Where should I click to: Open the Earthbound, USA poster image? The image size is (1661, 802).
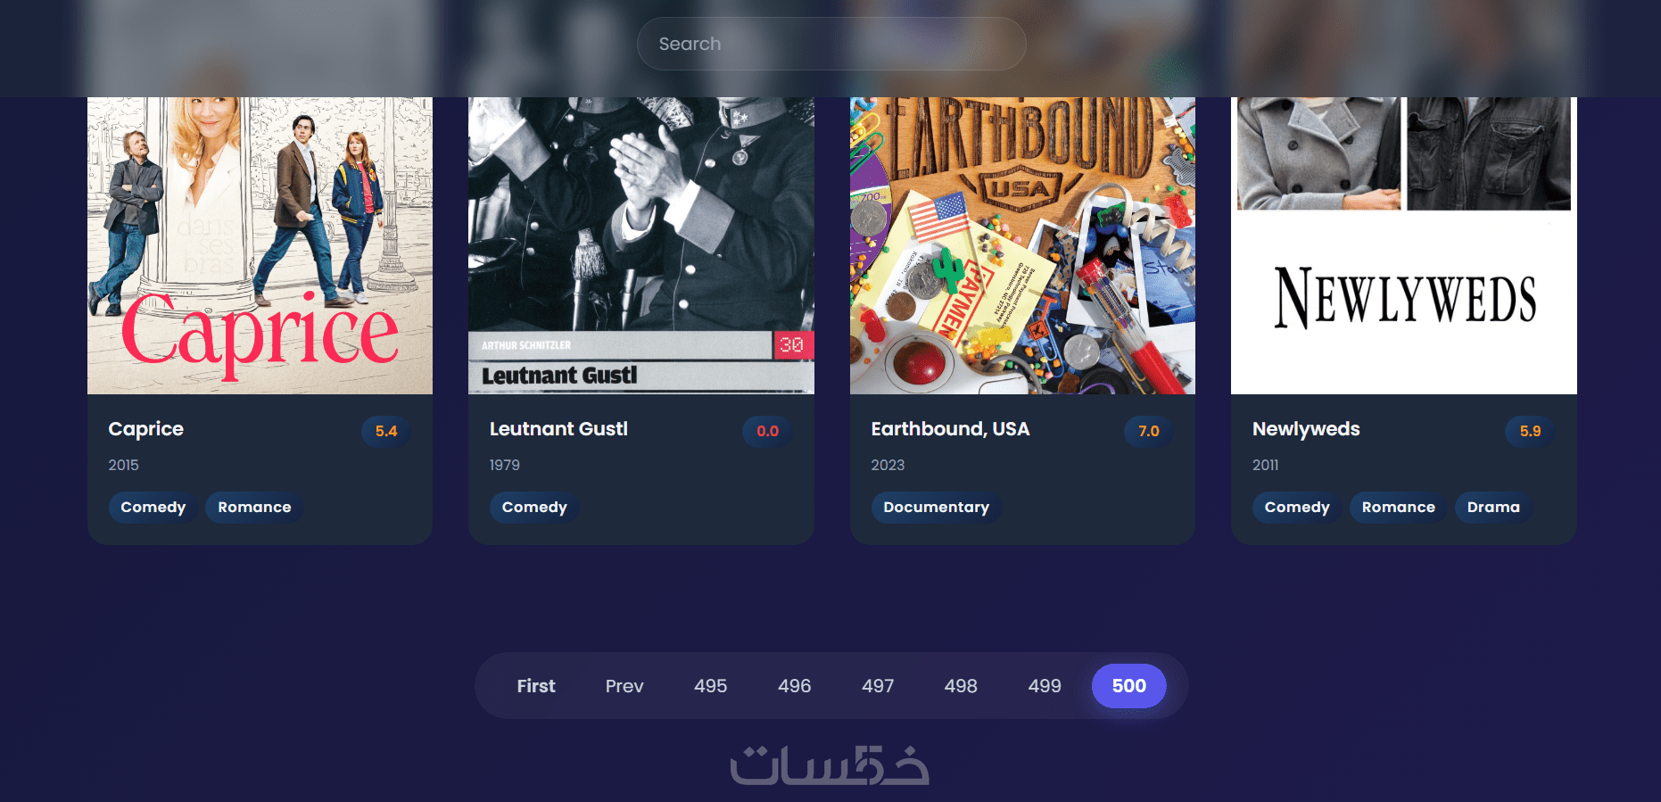click(x=1022, y=245)
